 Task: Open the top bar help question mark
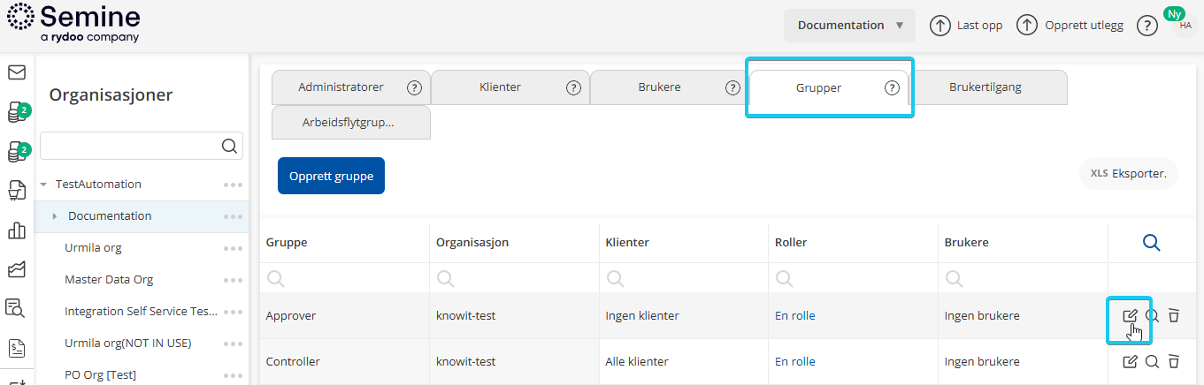1146,26
